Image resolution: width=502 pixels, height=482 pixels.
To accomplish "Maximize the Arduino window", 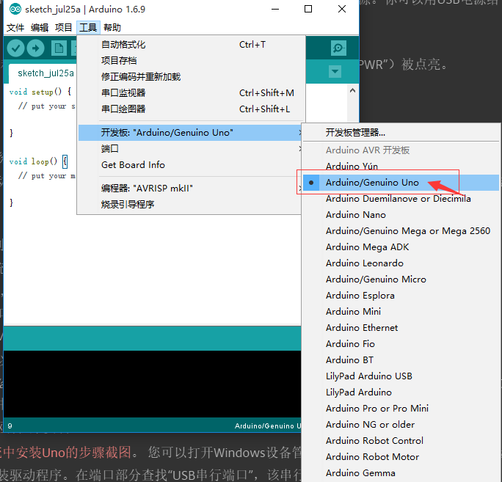I will coord(308,10).
